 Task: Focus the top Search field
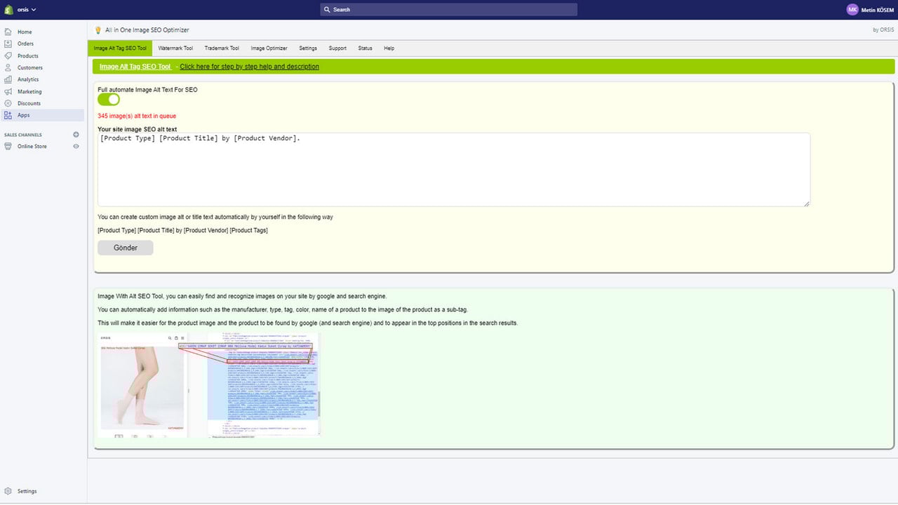449,9
